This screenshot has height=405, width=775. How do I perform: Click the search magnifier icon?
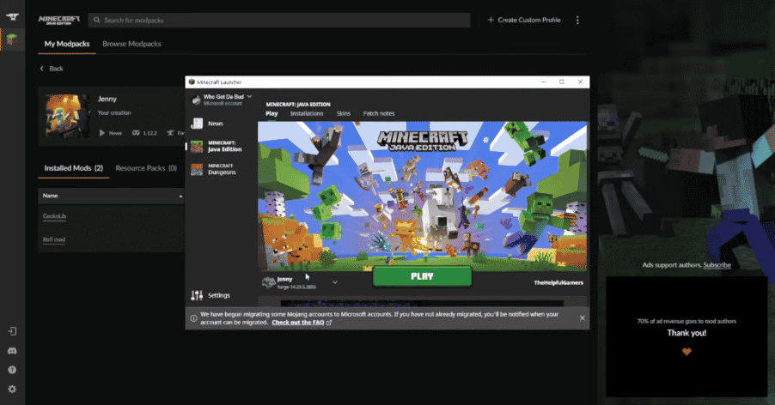point(97,21)
